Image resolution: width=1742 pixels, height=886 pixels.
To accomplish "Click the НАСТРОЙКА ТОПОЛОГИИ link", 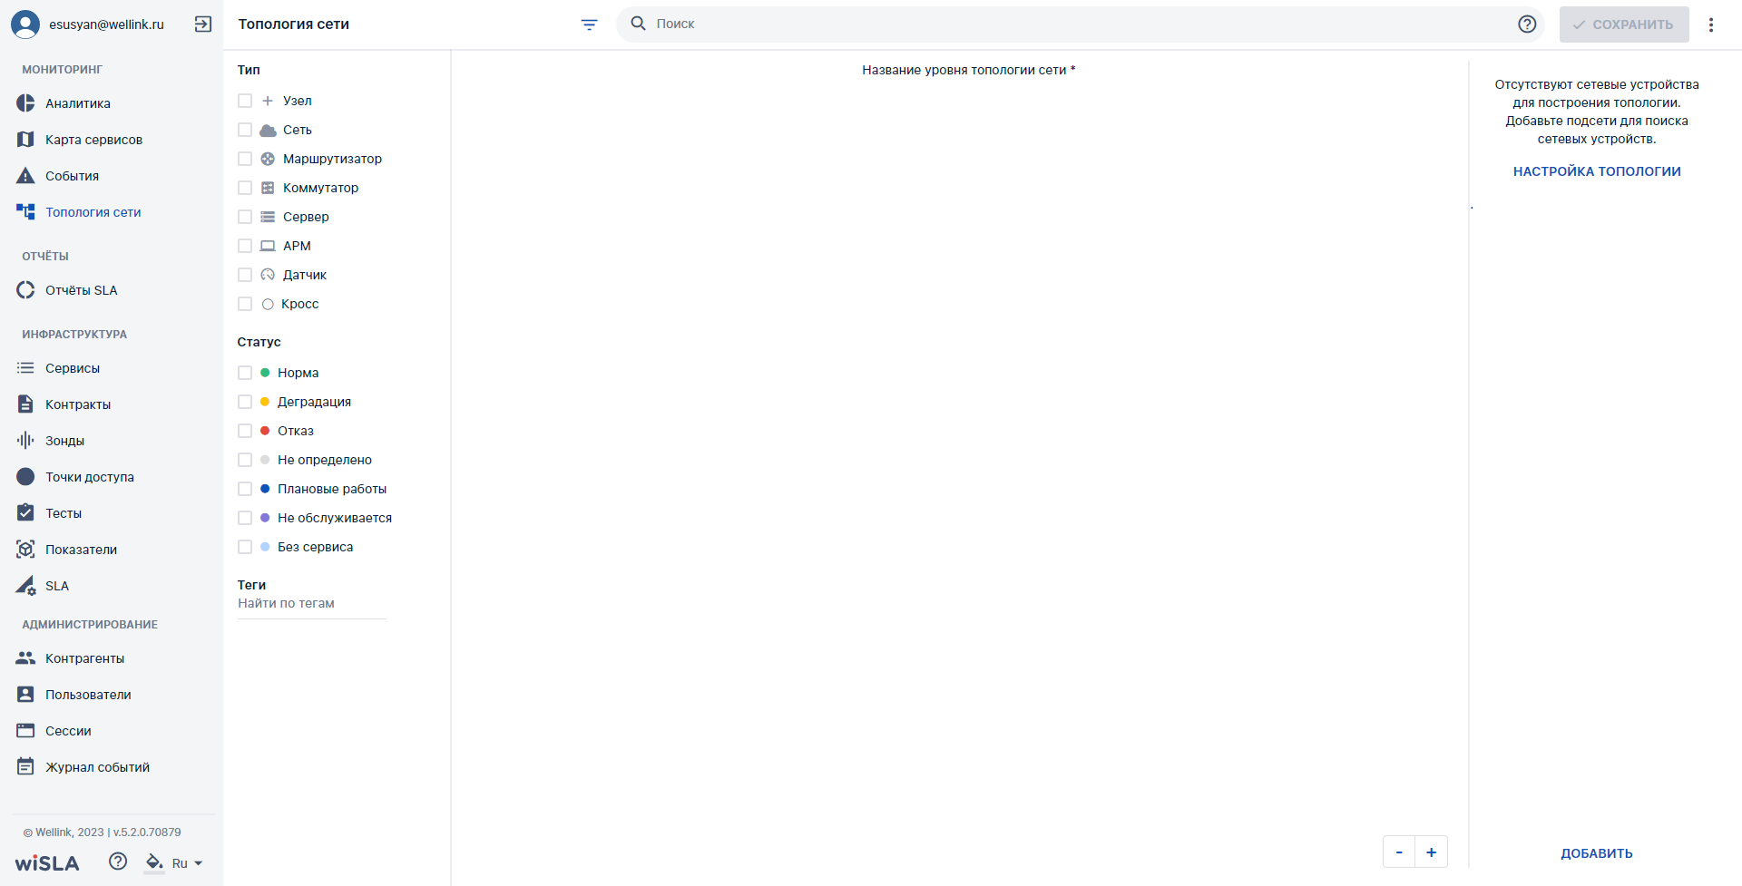I will click(x=1597, y=171).
